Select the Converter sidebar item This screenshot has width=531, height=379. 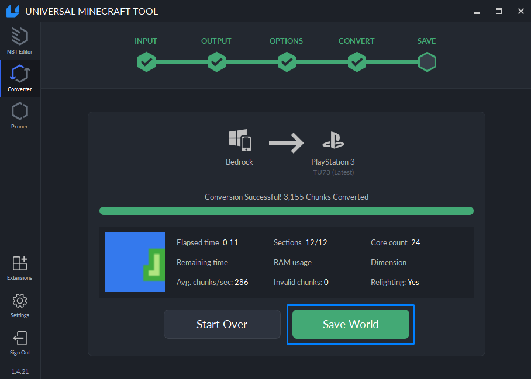click(20, 78)
